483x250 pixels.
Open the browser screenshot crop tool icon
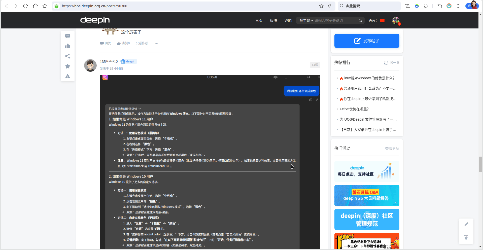407,6
